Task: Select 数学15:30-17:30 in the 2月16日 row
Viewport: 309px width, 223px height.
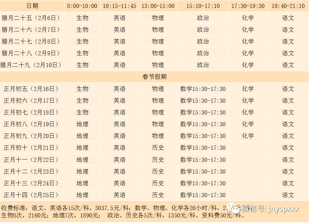Action: click(203, 89)
